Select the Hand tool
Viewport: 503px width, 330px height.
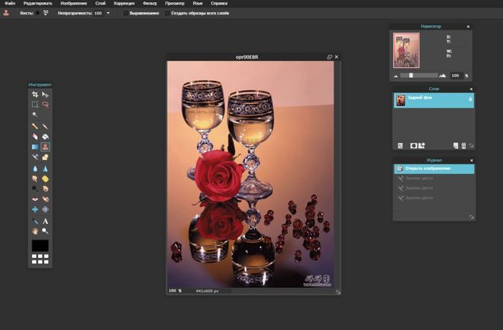(x=35, y=231)
